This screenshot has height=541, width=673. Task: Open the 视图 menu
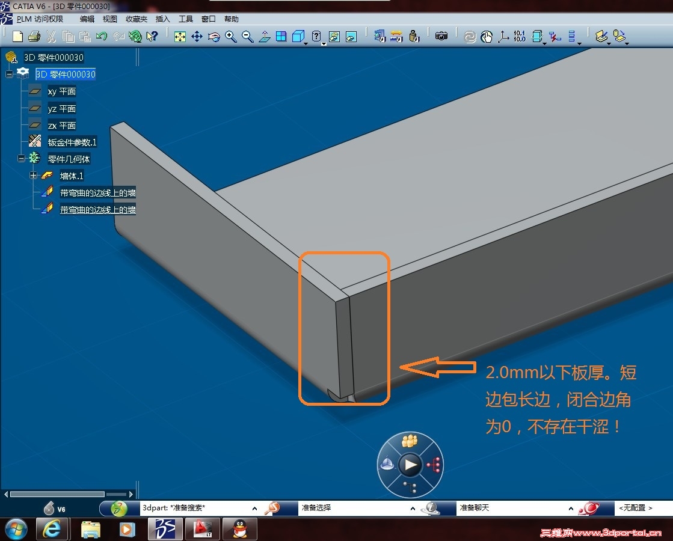[110, 19]
